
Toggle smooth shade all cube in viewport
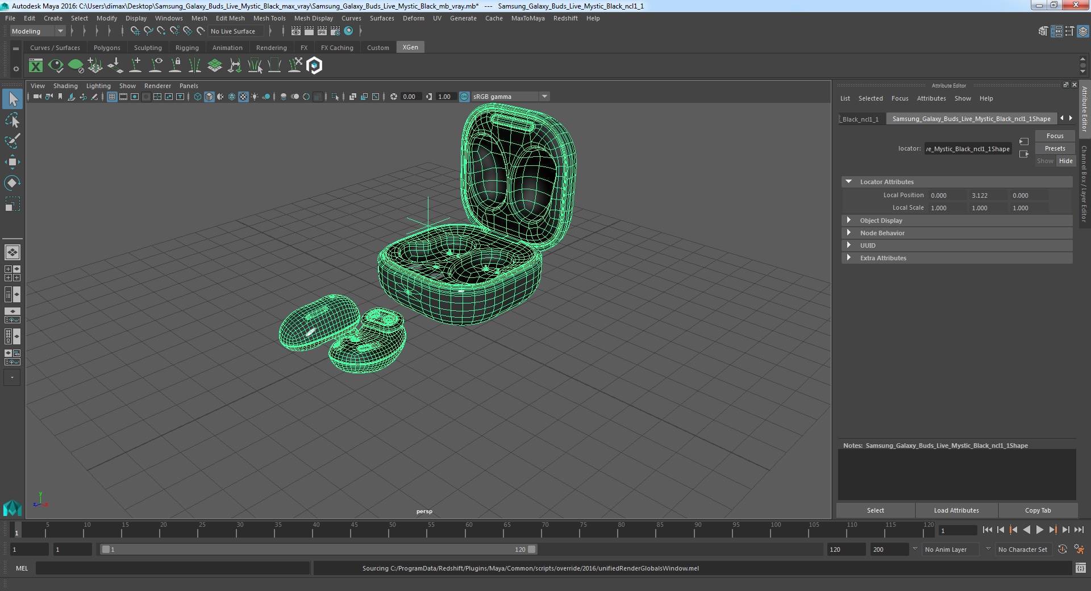[209, 97]
